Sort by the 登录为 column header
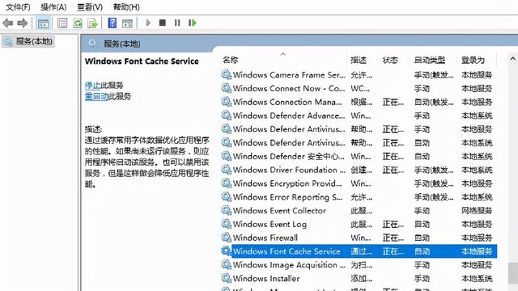Image resolution: width=518 pixels, height=291 pixels. [473, 60]
